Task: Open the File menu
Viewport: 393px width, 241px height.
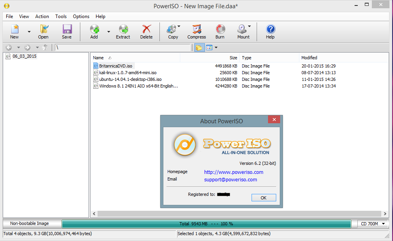Action: (9, 16)
